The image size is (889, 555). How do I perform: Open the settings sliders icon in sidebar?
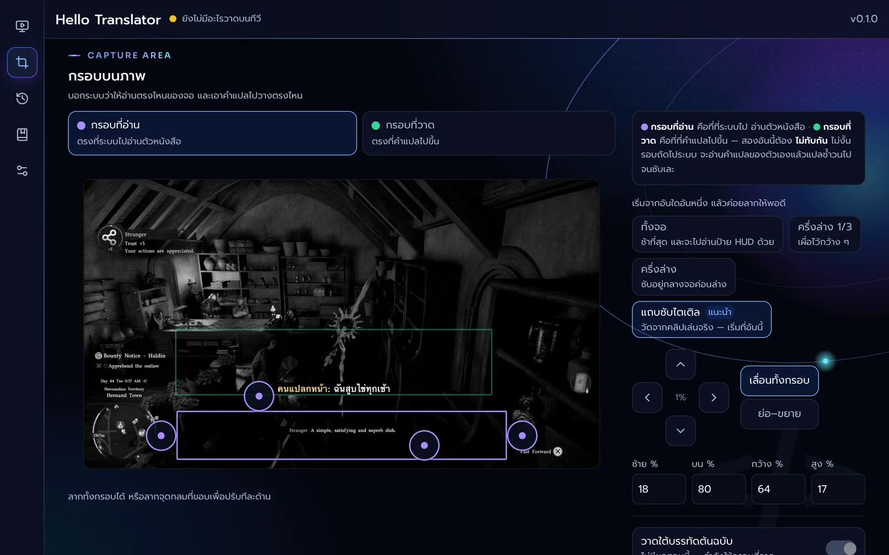coord(22,170)
